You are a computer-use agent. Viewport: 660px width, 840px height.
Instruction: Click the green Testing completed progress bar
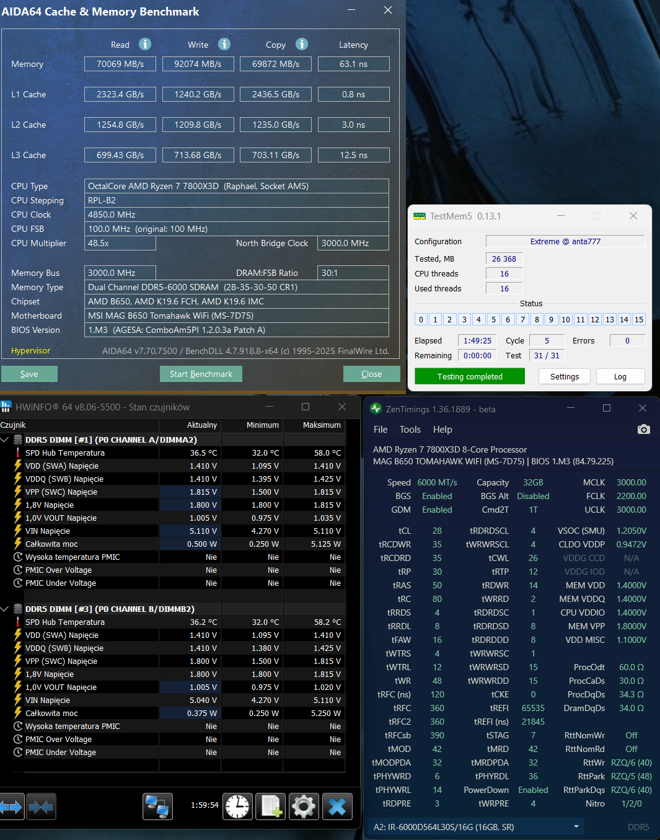(470, 376)
